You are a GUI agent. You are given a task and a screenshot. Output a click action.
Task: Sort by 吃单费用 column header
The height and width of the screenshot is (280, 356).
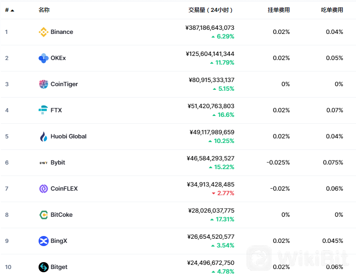tap(332, 10)
